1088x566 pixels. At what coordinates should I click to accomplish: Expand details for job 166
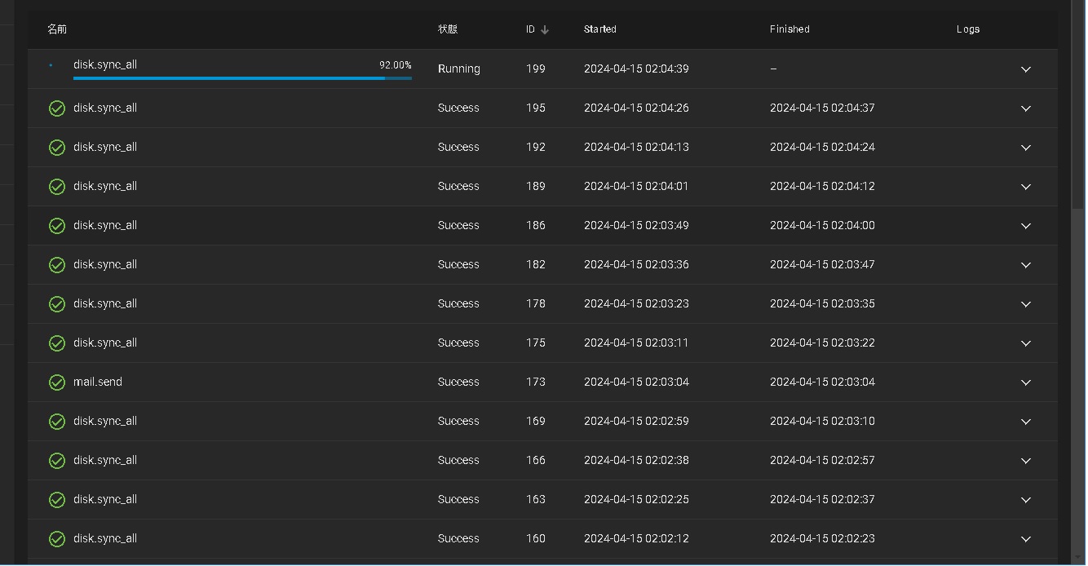[1026, 461]
